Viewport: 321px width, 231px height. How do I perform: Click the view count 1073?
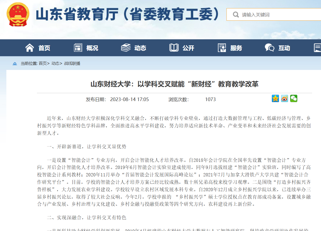(x=210, y=99)
